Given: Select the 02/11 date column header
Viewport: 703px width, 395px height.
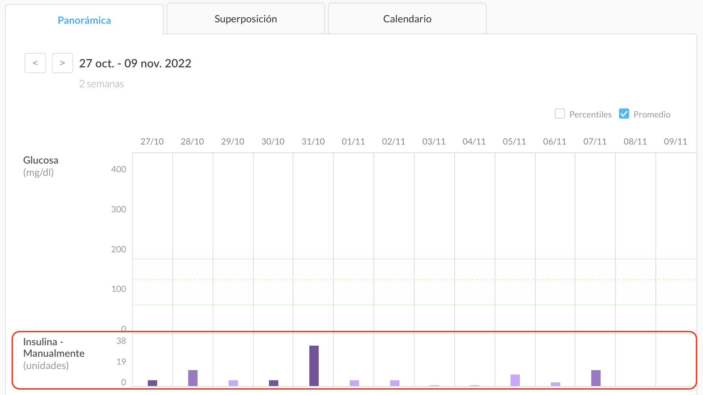Looking at the screenshot, I should tap(394, 141).
